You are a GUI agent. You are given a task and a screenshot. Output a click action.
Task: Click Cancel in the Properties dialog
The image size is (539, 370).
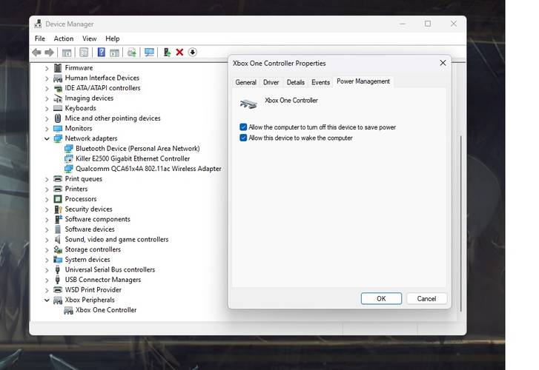click(426, 299)
